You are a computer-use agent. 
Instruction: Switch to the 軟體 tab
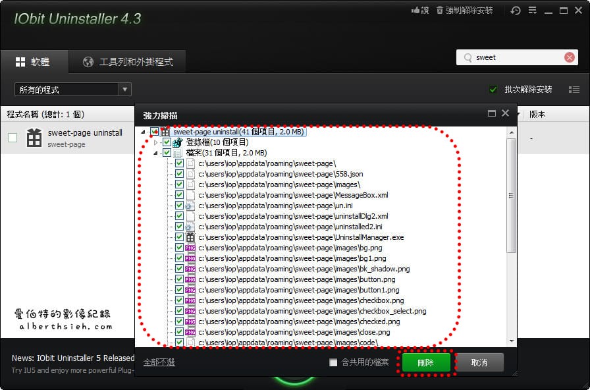(x=34, y=62)
